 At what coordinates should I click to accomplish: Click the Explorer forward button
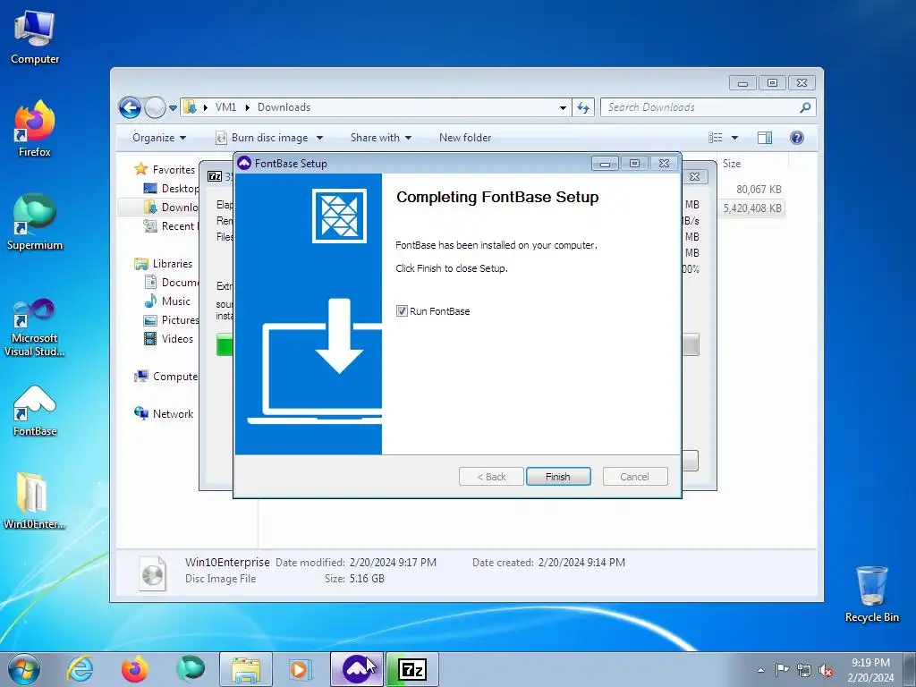(x=155, y=107)
